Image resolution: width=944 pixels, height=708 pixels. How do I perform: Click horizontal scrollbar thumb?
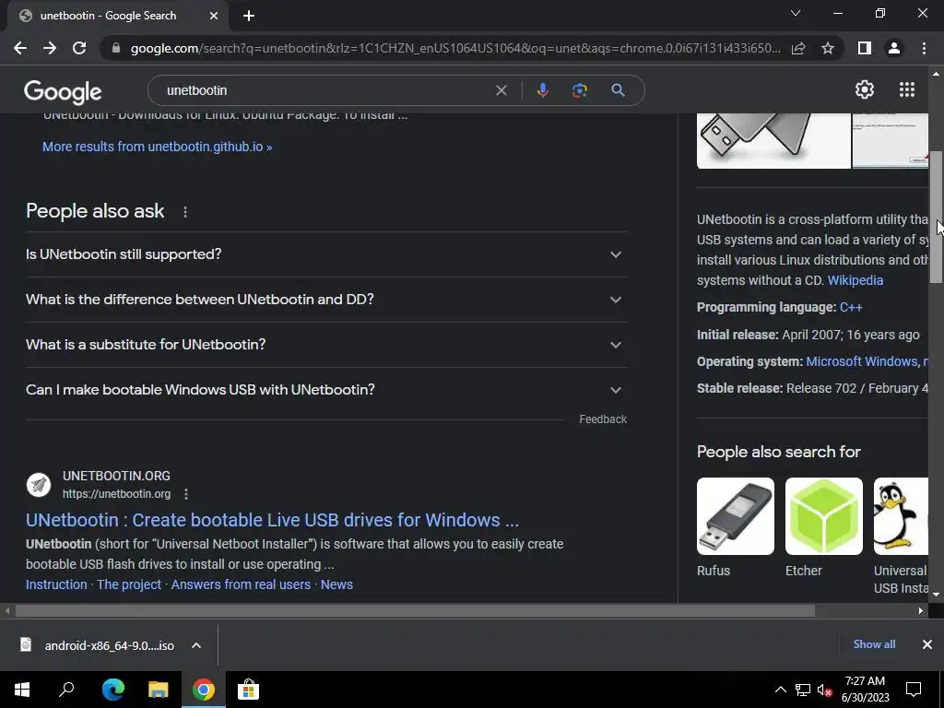[x=415, y=611]
